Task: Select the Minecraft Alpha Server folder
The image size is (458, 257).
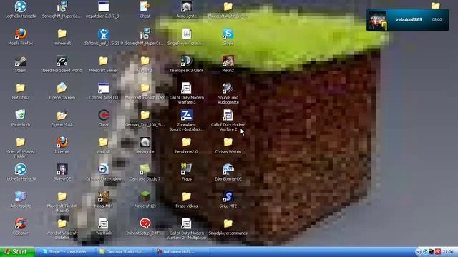Action: (x=228, y=6)
